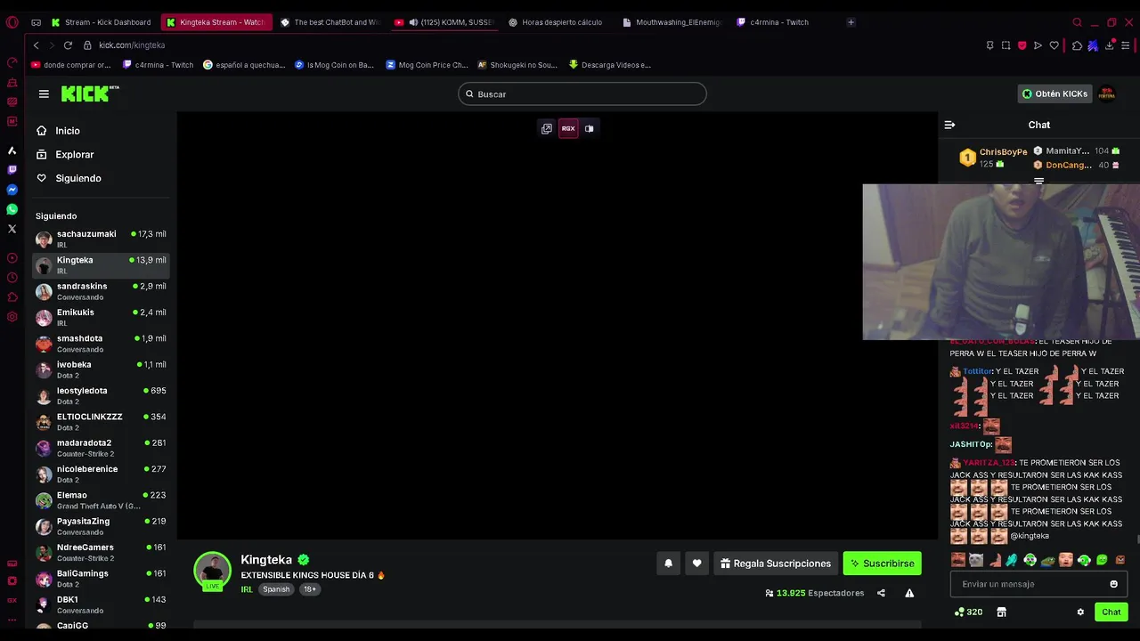The image size is (1140, 641).
Task: Switch to The best ChatBot tab
Action: [x=330, y=22]
